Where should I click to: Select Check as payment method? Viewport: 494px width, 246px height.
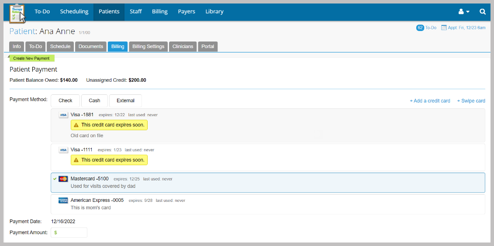click(65, 100)
